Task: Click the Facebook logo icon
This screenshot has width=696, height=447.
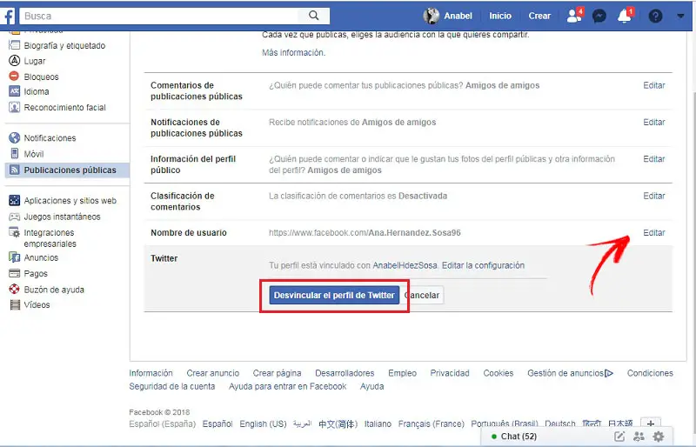Action: 8,16
